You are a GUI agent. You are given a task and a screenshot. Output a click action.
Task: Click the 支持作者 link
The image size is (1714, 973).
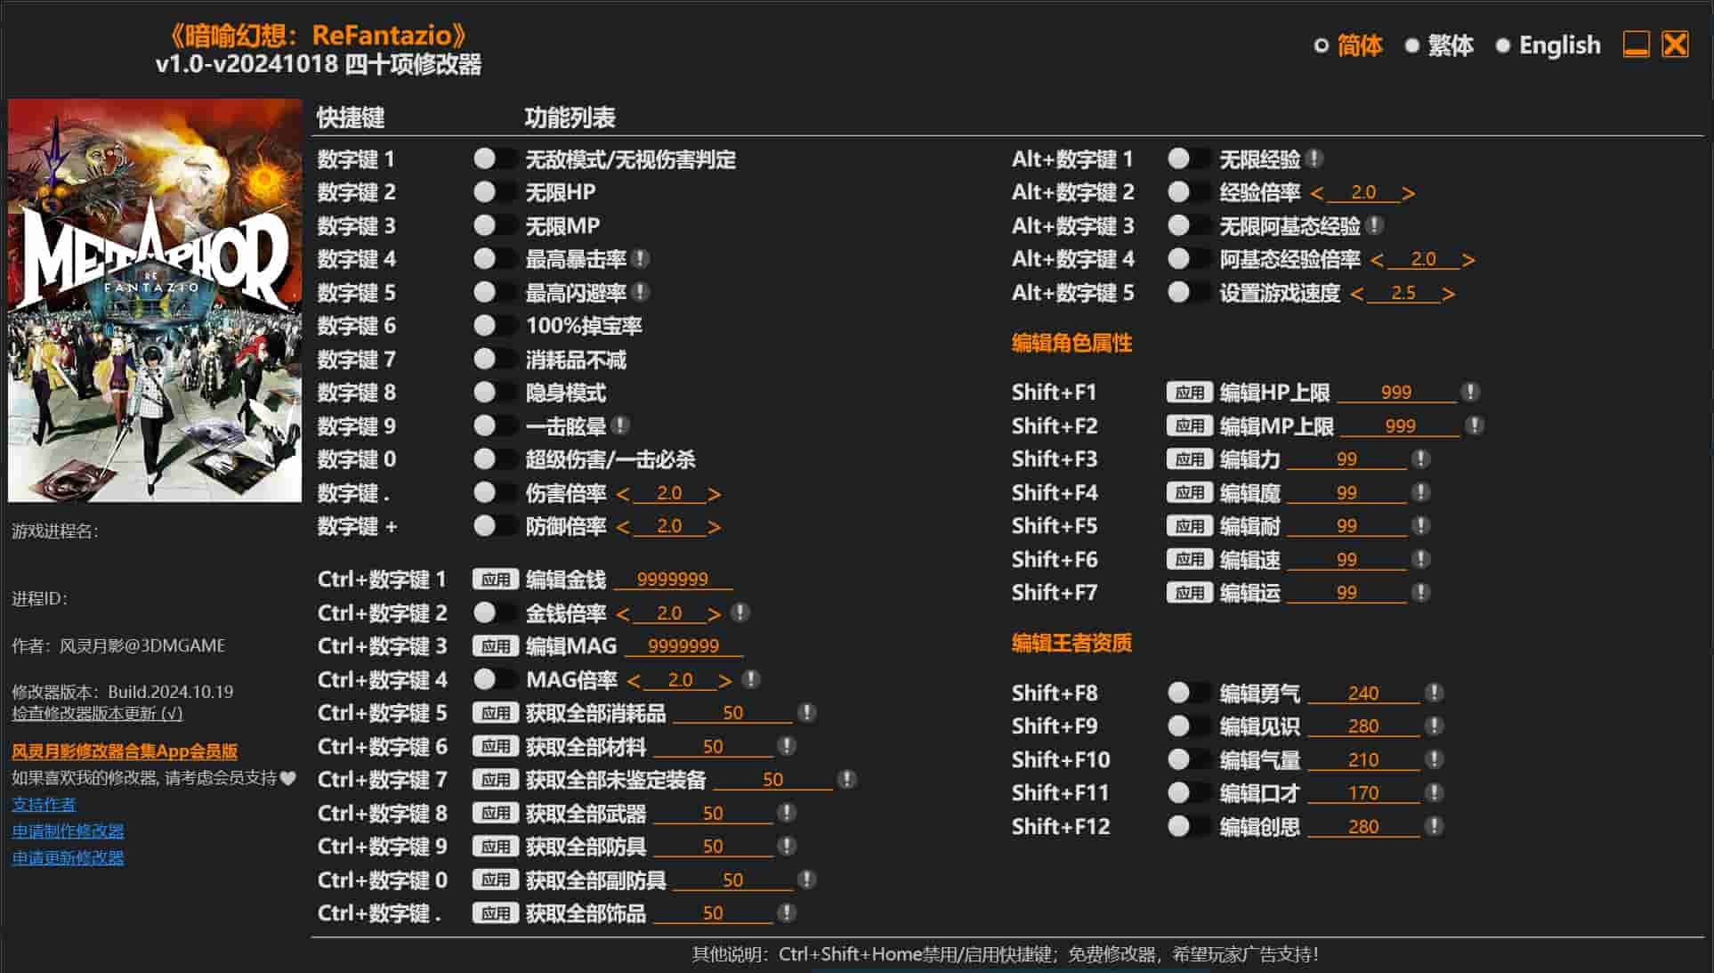pos(42,804)
